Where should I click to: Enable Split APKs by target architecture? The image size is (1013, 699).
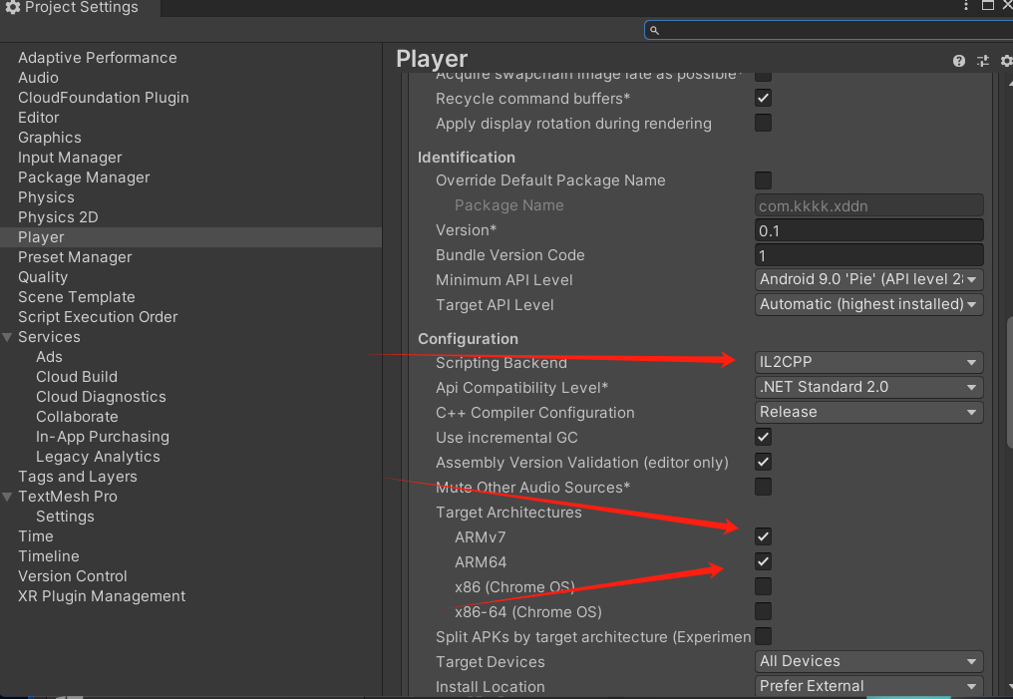coord(763,636)
